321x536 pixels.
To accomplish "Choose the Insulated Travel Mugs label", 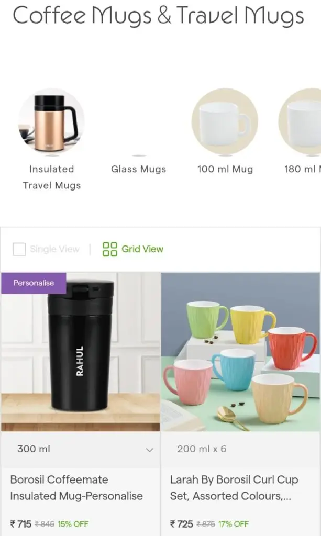I will click(x=52, y=177).
